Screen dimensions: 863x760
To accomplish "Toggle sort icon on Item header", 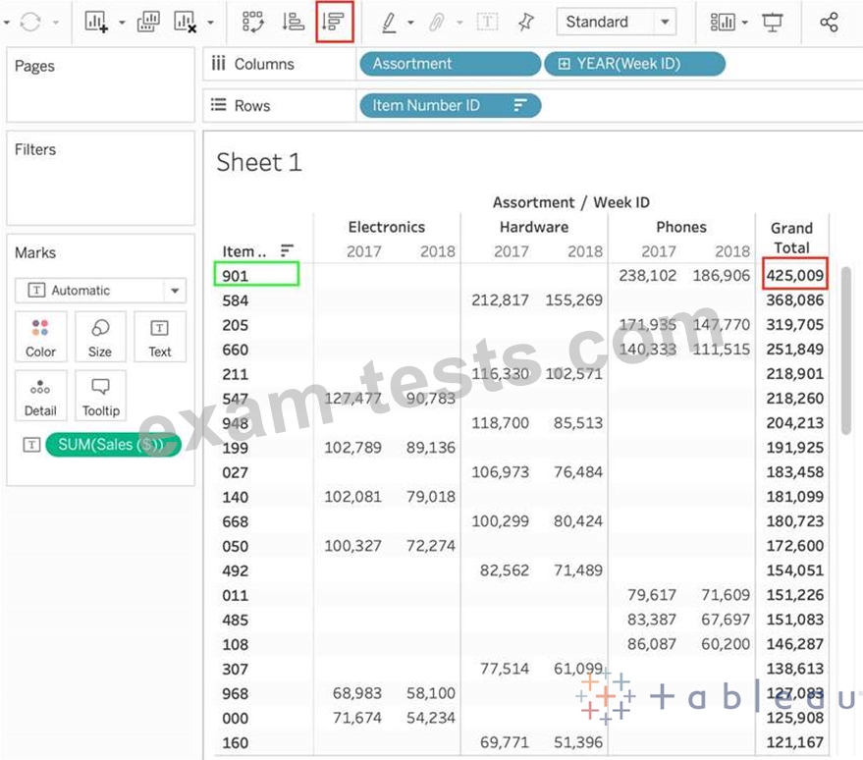I will click(288, 250).
